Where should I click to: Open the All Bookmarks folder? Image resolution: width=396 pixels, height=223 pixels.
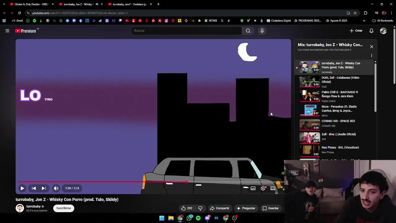coord(383,21)
